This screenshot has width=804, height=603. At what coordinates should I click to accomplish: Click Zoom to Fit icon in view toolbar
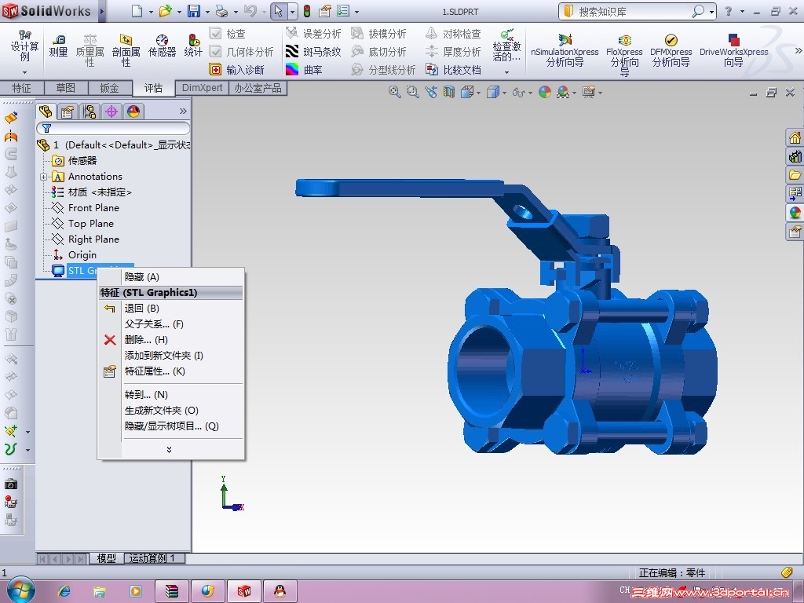pos(394,93)
